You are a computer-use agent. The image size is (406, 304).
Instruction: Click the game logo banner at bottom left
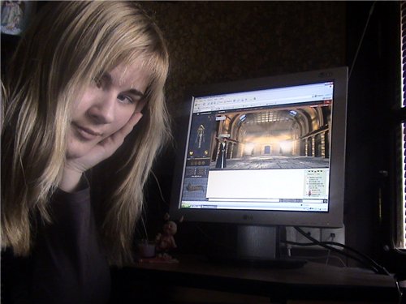[x=195, y=187]
